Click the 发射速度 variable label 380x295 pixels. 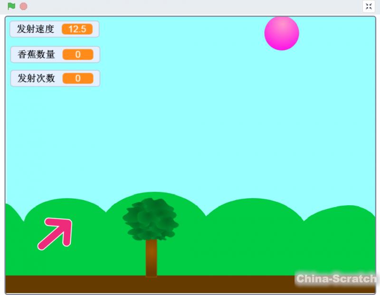(x=36, y=29)
